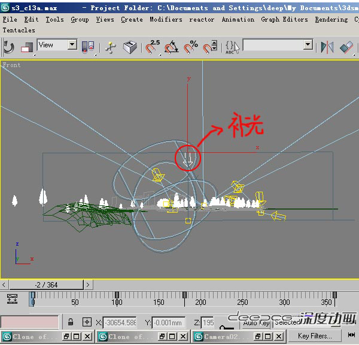The image size is (359, 345).
Task: Open the File menu
Action: tap(10, 20)
